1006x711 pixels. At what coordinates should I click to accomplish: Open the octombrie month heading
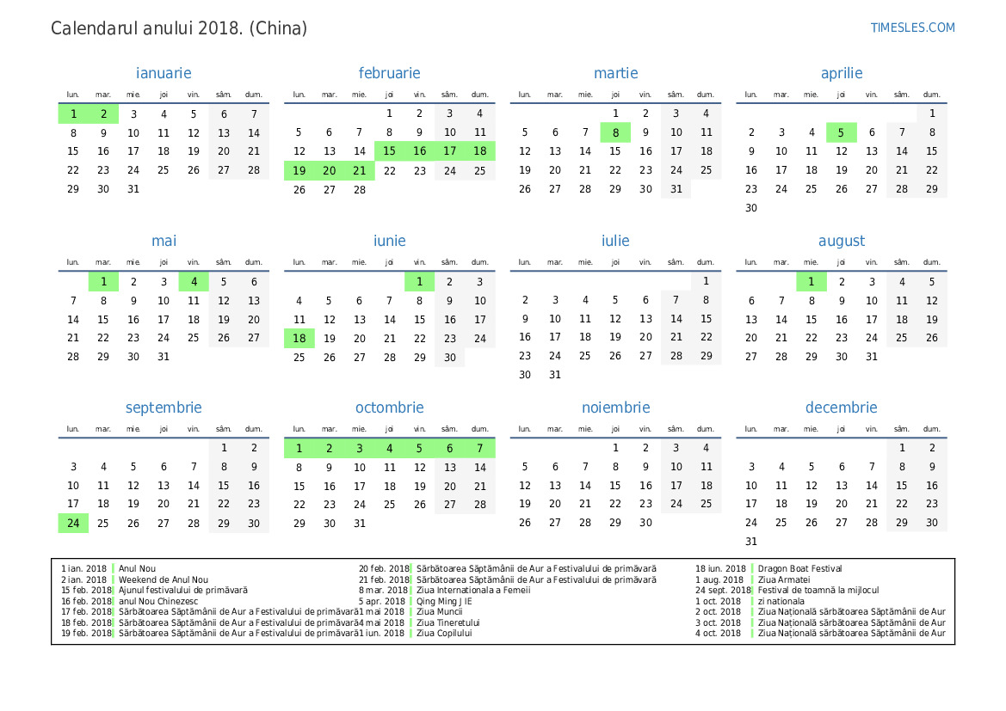point(389,408)
